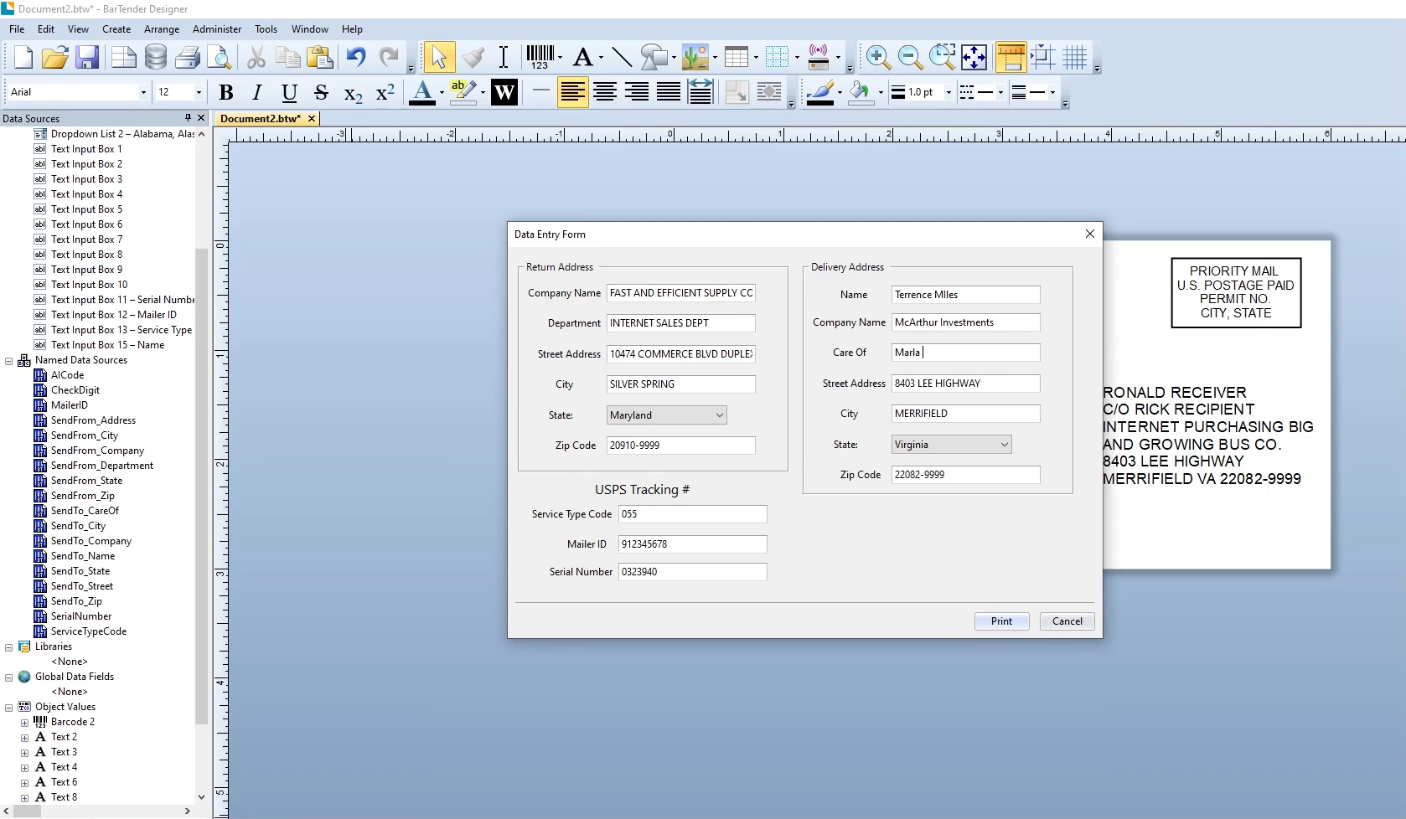Screen dimensions: 1406x819
Task: Select the Picture tool with the cactus icon
Action: coord(695,57)
